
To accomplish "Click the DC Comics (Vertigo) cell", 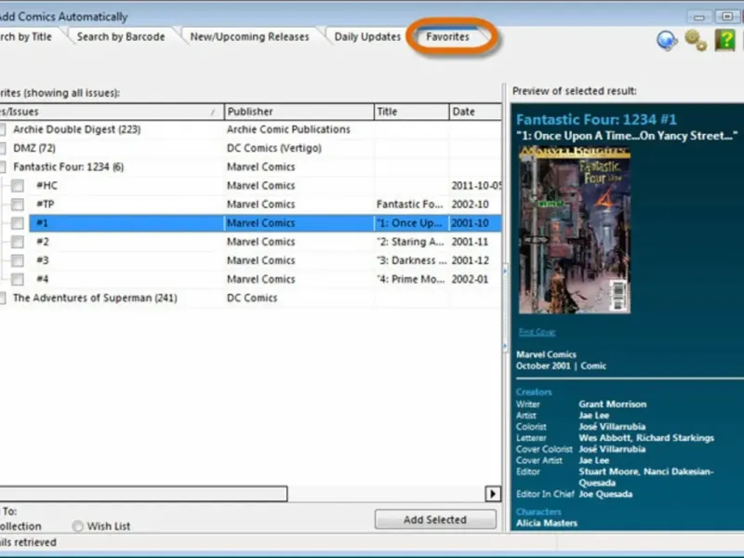I will (x=274, y=148).
